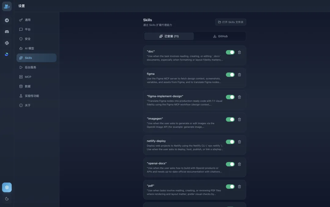The image size is (330, 207).
Task: Turn off the "doc" skill switch
Action: [230, 52]
